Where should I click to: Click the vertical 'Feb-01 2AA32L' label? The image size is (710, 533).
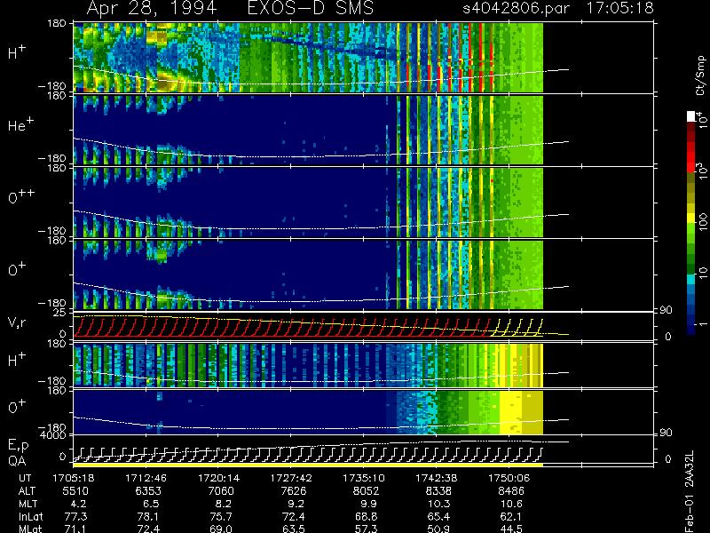click(x=690, y=491)
